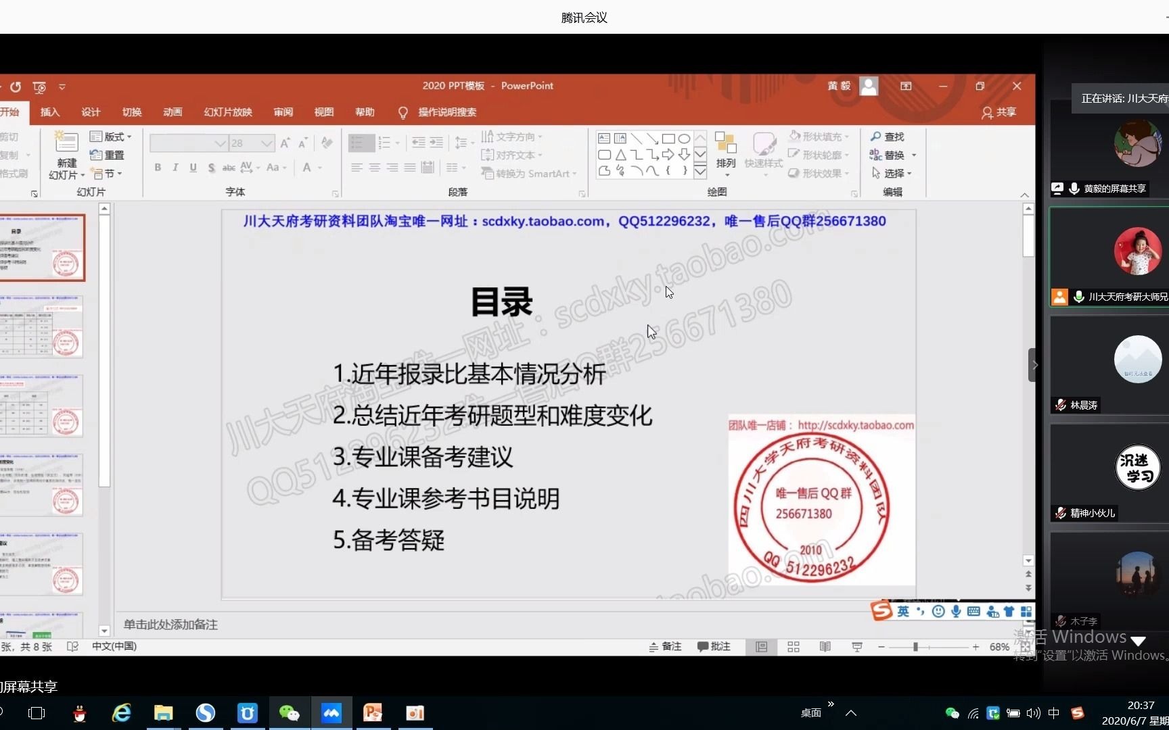The width and height of the screenshot is (1169, 730).
Task: Open the Section (节) dropdown
Action: tap(108, 174)
